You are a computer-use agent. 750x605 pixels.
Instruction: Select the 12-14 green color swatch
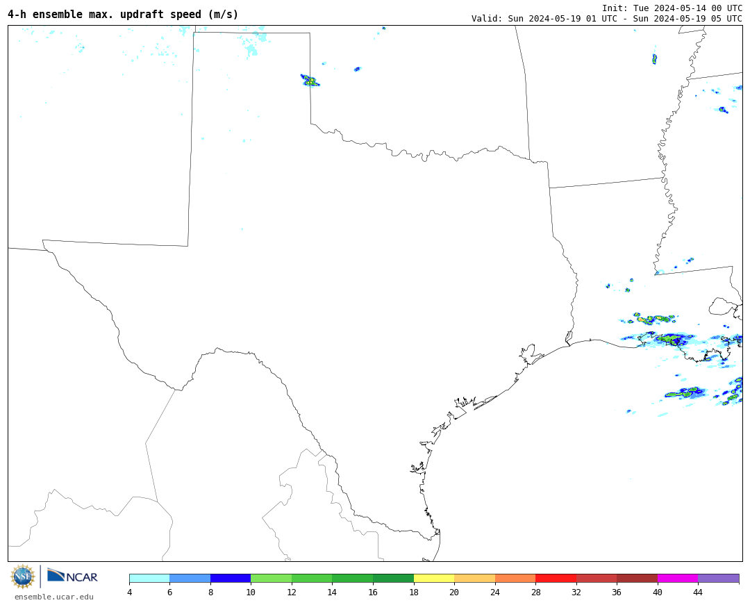click(312, 578)
